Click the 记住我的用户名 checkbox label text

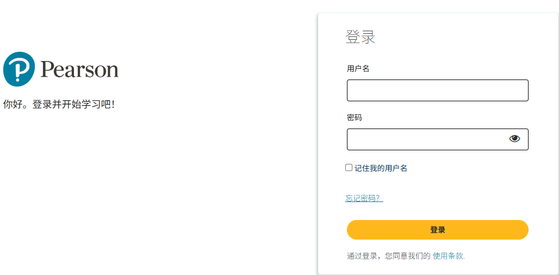[x=381, y=168]
